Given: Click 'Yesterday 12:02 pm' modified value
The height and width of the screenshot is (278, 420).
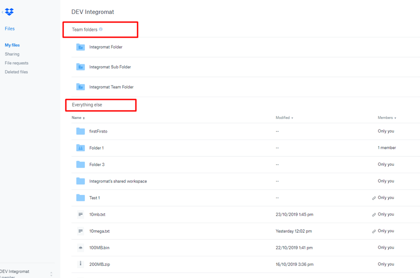Looking at the screenshot, I should point(293,231).
